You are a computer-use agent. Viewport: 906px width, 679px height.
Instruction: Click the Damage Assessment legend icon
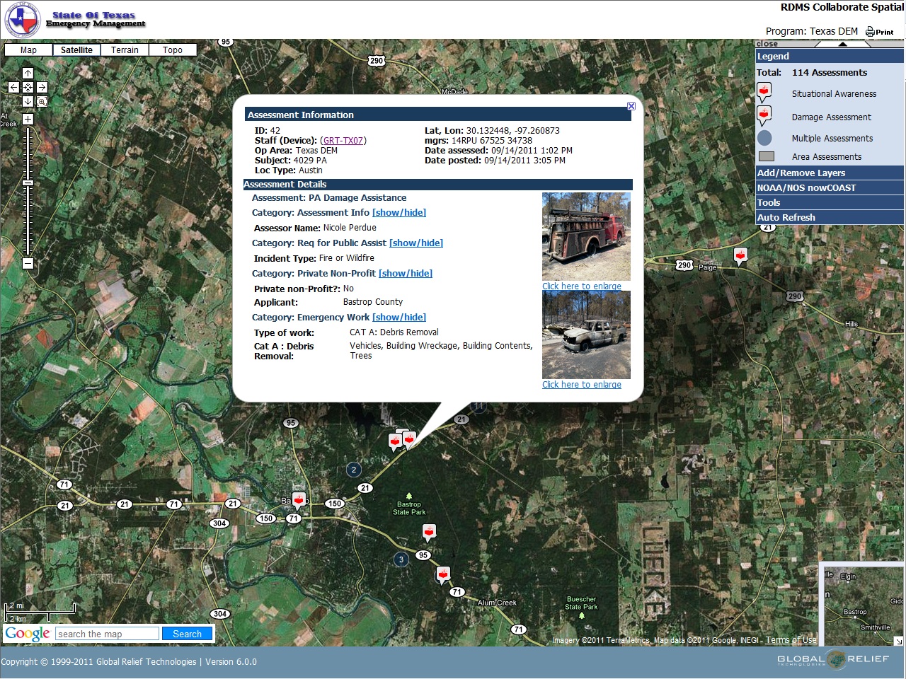click(x=764, y=116)
